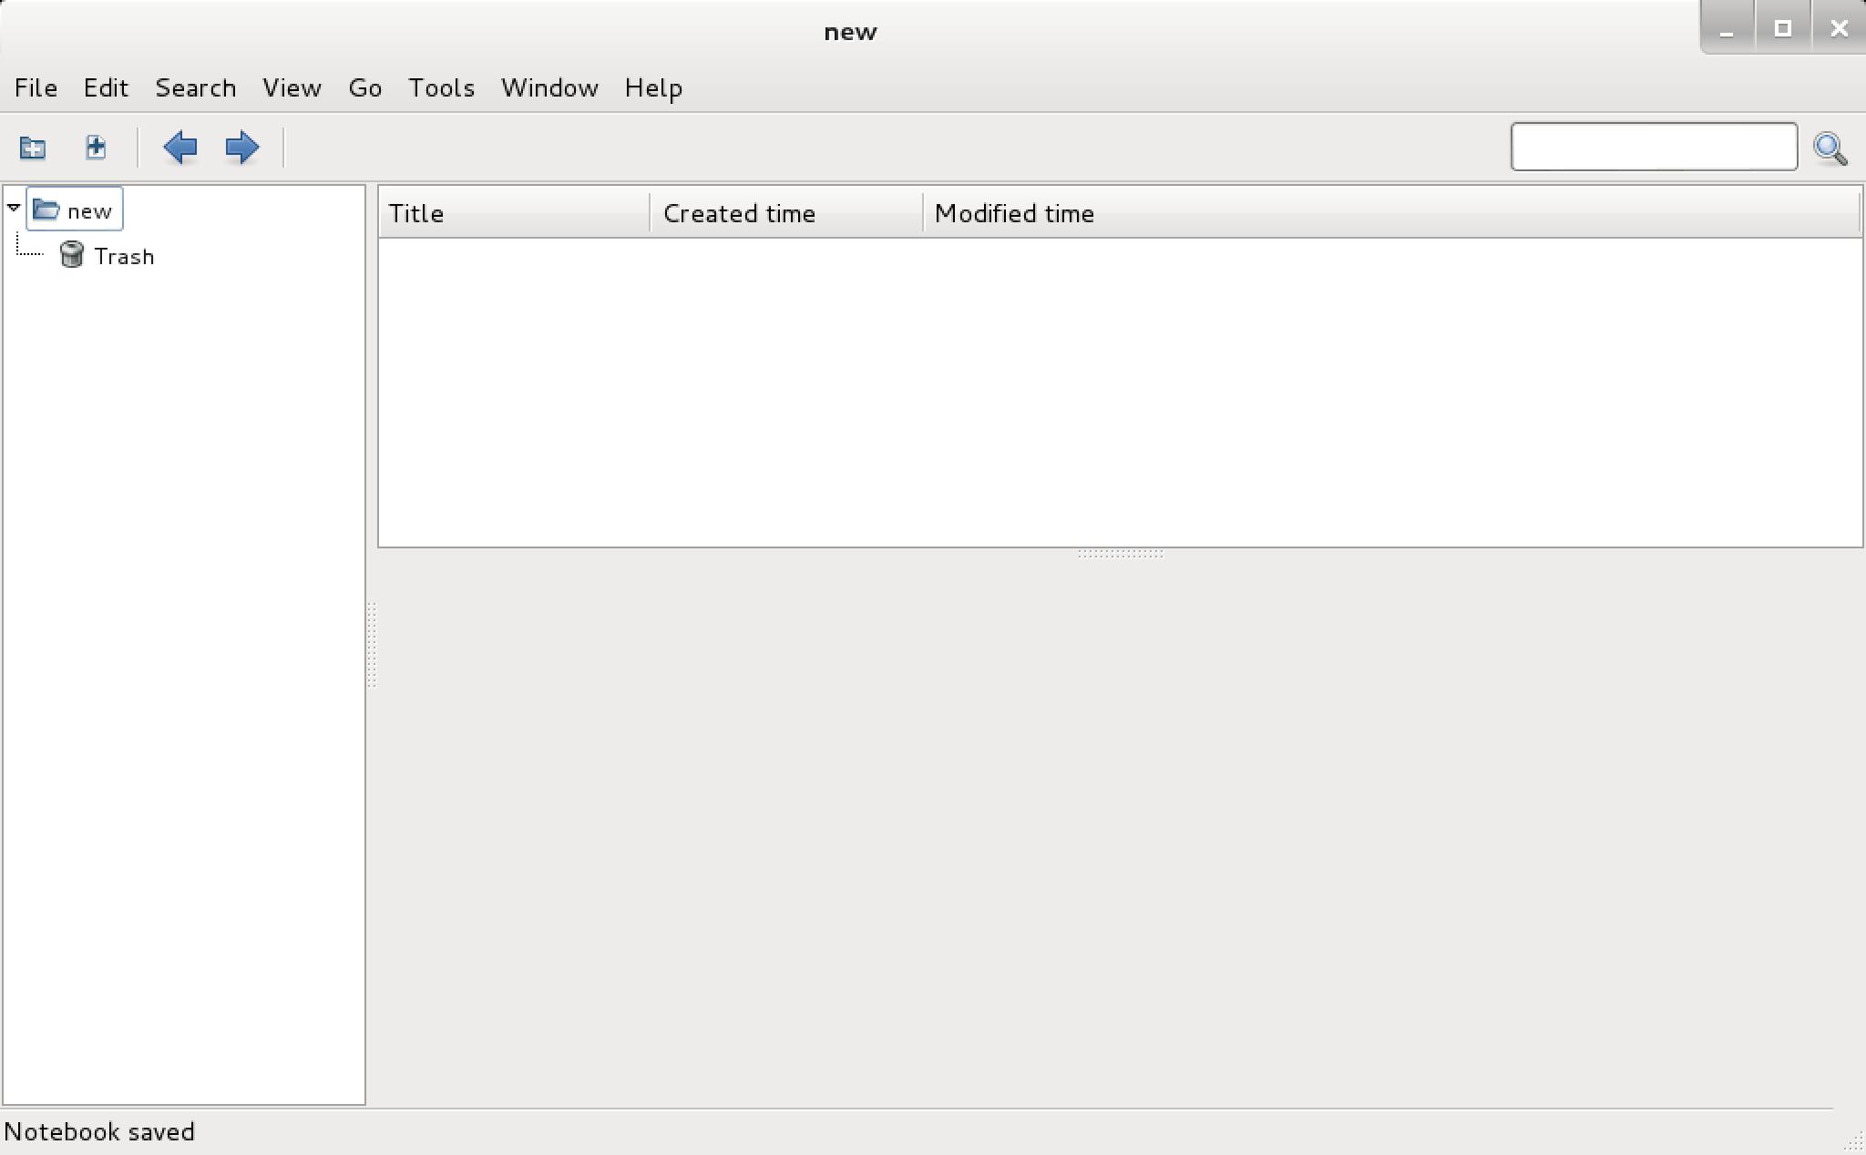Open the Tools menu

click(441, 87)
